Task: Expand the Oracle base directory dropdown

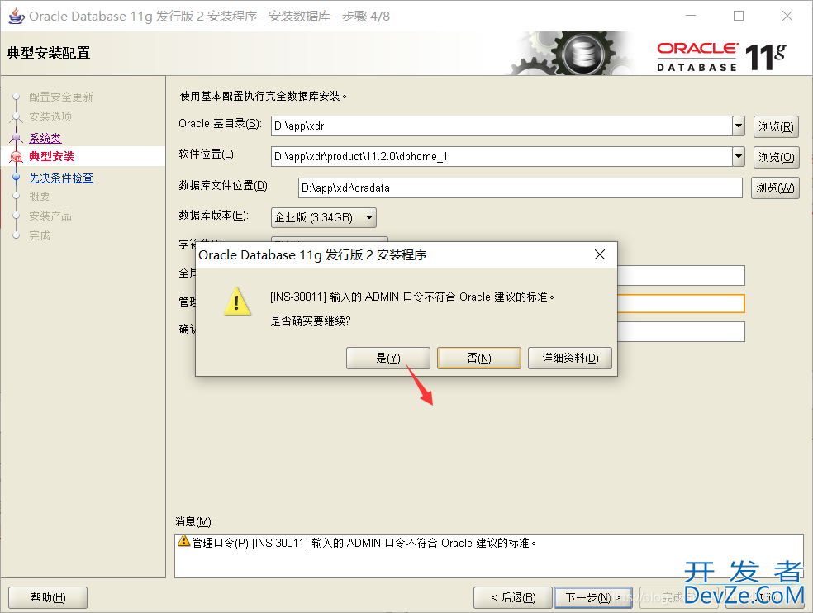Action: 739,126
